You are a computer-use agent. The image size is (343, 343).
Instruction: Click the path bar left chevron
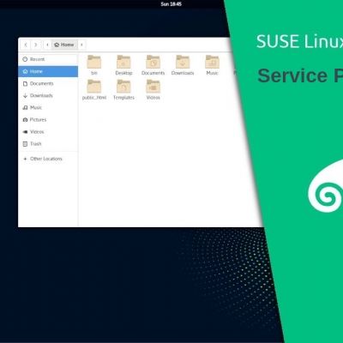pyautogui.click(x=47, y=45)
